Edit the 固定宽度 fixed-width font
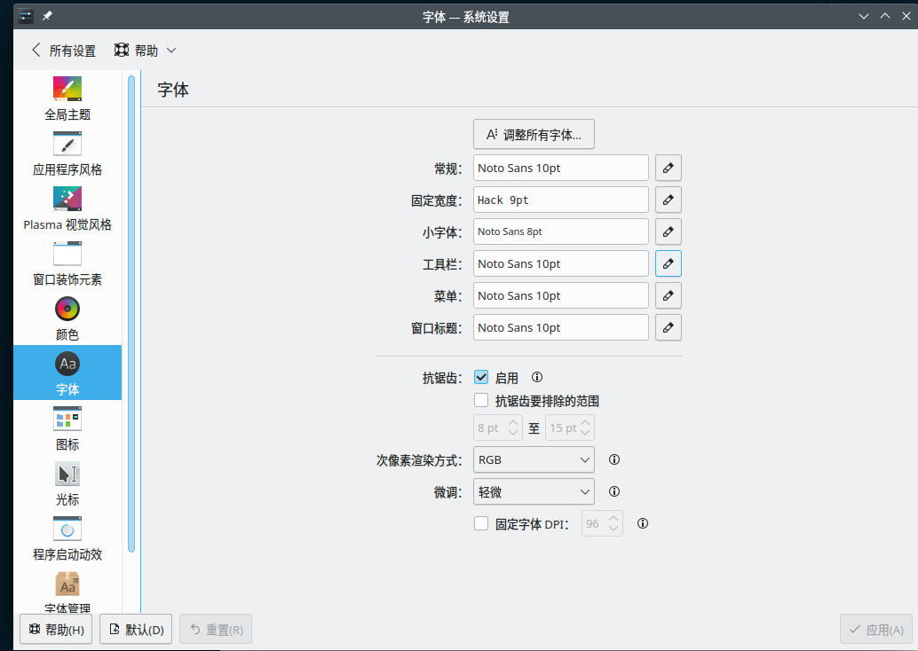918x651 pixels. point(668,200)
